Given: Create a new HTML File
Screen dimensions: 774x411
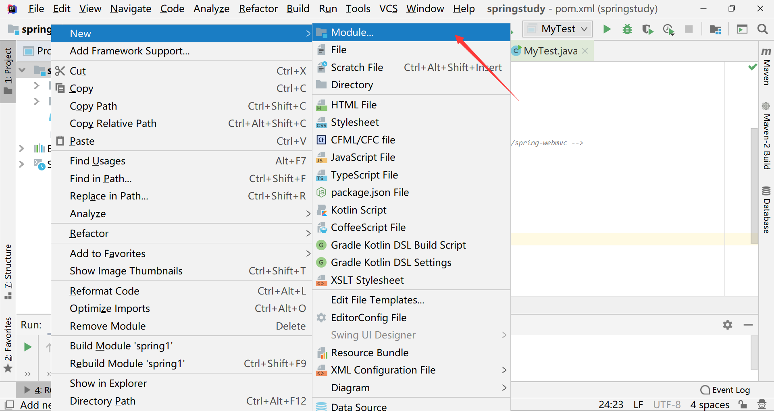Looking at the screenshot, I should [x=412, y=105].
